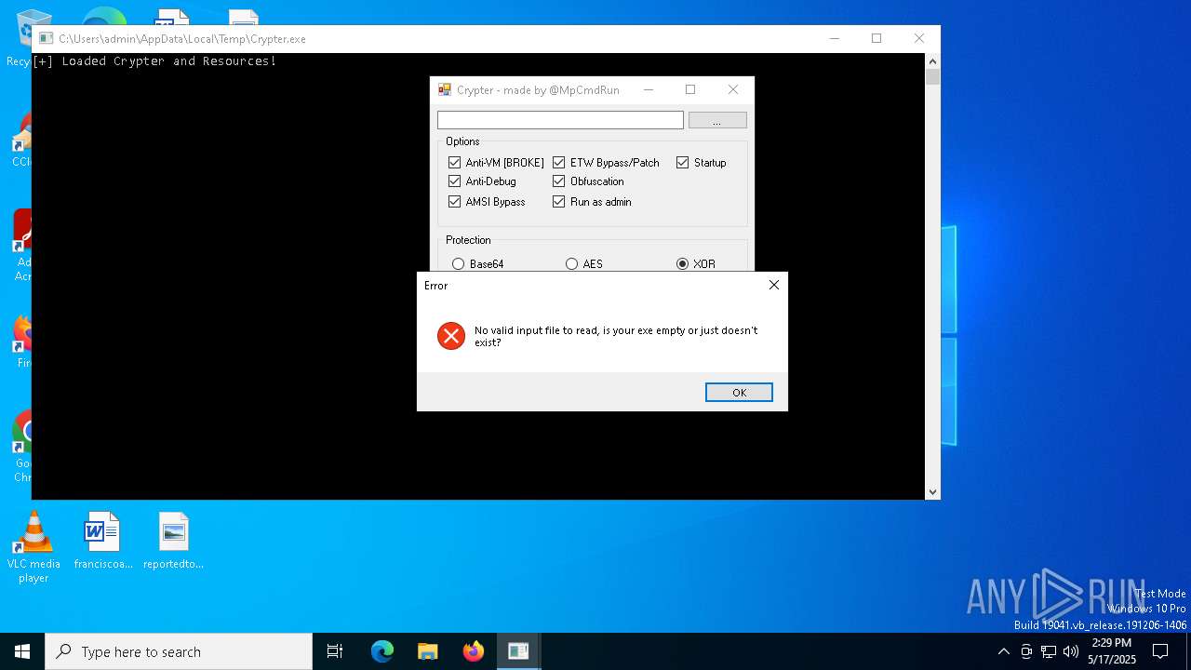Uncheck Anti-VM [BROKE] option
The image size is (1191, 670).
coord(455,163)
